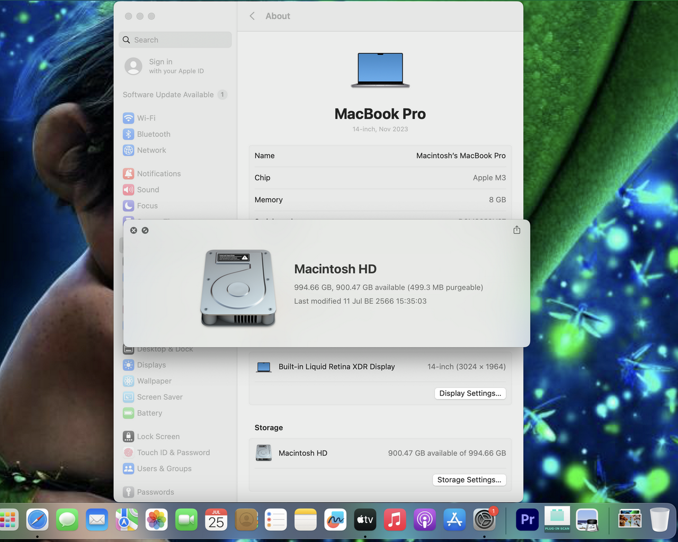Click Share in the Macintosh HD preview
The image size is (678, 542).
point(517,230)
